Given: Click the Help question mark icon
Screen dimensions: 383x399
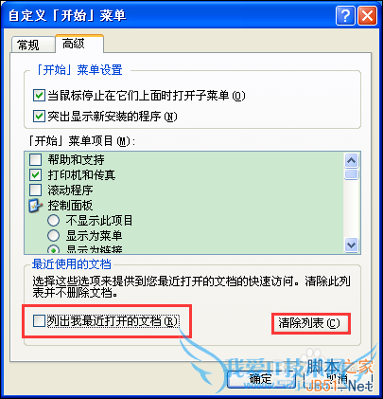Looking at the screenshot, I should point(345,15).
